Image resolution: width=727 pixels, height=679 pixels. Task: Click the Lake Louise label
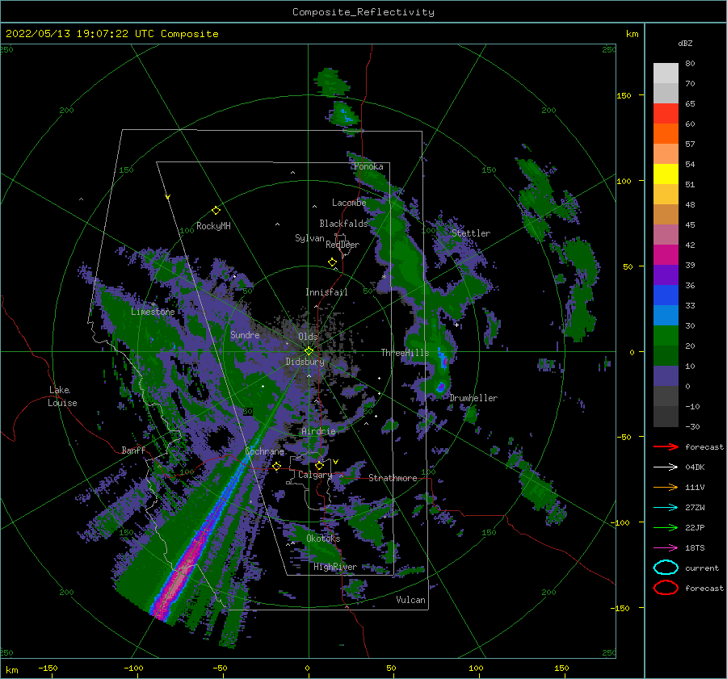[62, 396]
